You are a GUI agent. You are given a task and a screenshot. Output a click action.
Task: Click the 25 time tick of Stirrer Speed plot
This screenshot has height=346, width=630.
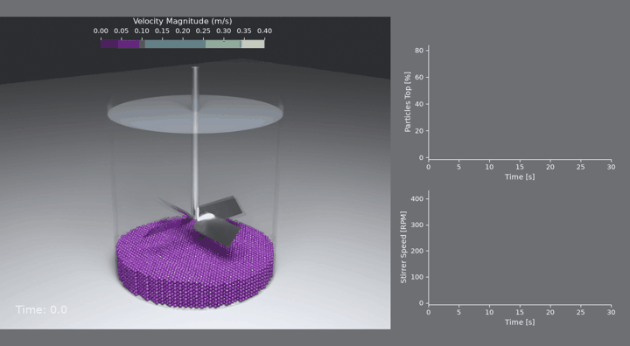(581, 312)
